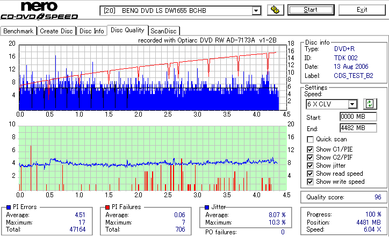Click the green refresh speed icon
This screenshot has height=237, width=389.
coord(370,104)
